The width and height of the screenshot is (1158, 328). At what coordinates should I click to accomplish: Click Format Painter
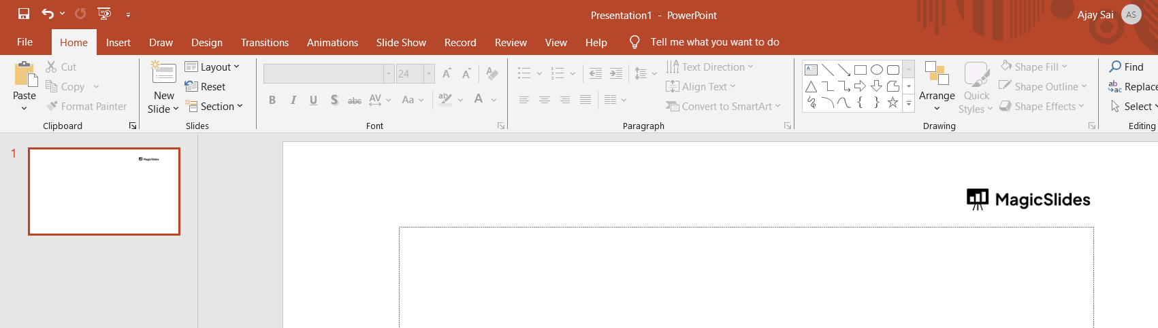86,106
